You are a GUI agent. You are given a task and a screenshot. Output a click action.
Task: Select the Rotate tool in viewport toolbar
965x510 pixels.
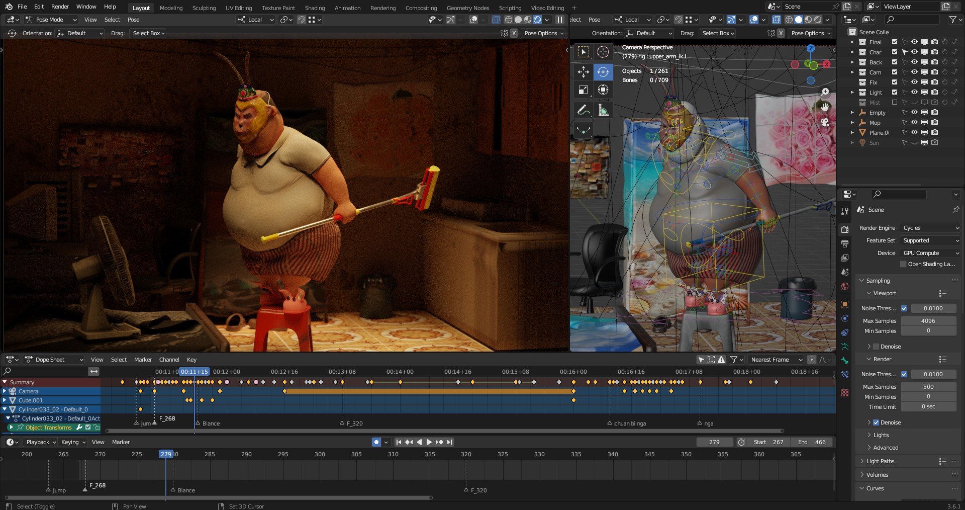click(x=603, y=72)
